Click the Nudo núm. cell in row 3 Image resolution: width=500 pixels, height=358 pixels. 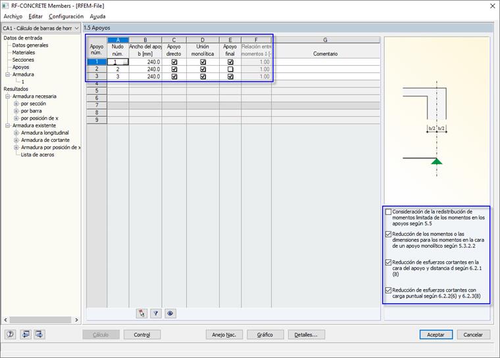[x=118, y=76]
